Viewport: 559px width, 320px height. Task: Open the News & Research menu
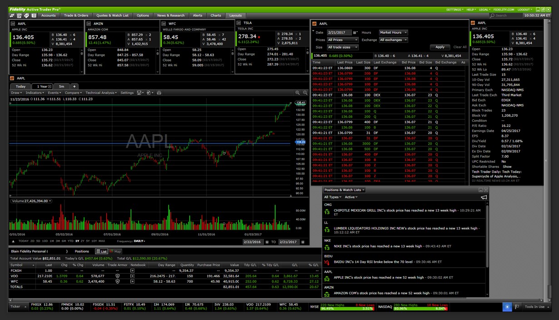tap(171, 15)
